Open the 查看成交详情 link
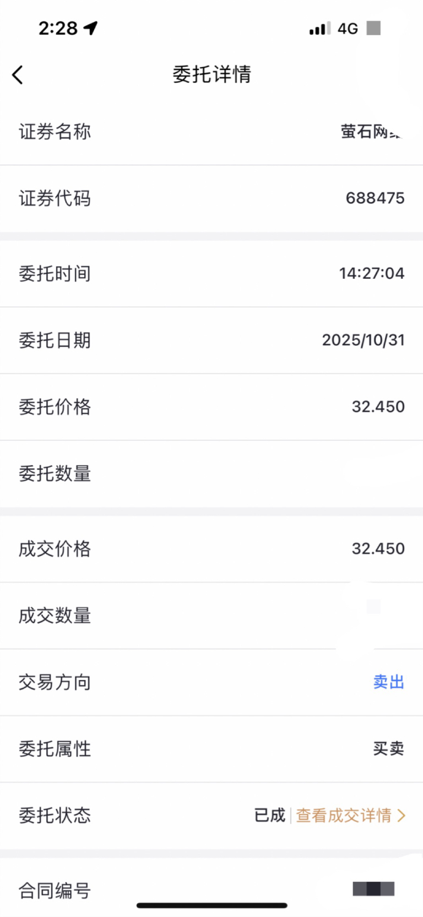The width and height of the screenshot is (423, 917). [344, 815]
